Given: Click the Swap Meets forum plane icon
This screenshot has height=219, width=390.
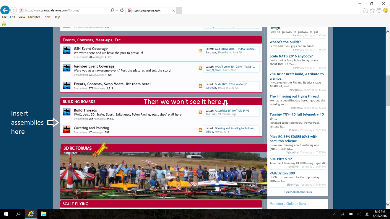Looking at the screenshot, I should pyautogui.click(x=66, y=86).
